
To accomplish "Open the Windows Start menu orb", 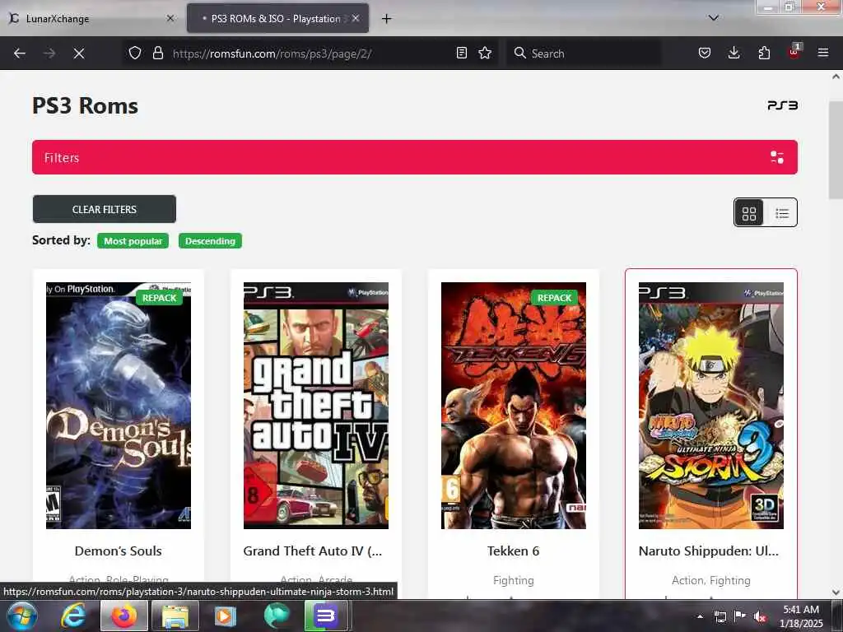I will click(x=22, y=616).
